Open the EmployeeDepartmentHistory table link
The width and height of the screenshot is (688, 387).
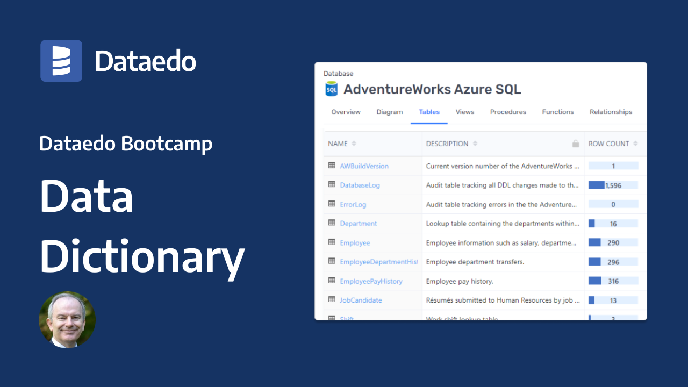[378, 262]
